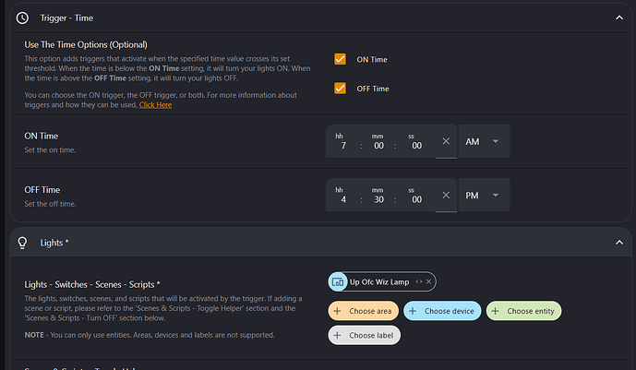
Task: Open the AM dropdown for ON Time
Action: click(484, 141)
